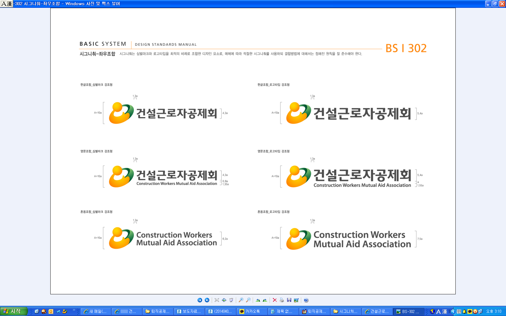Rotate the image clockwise
The width and height of the screenshot is (506, 316).
point(258,300)
